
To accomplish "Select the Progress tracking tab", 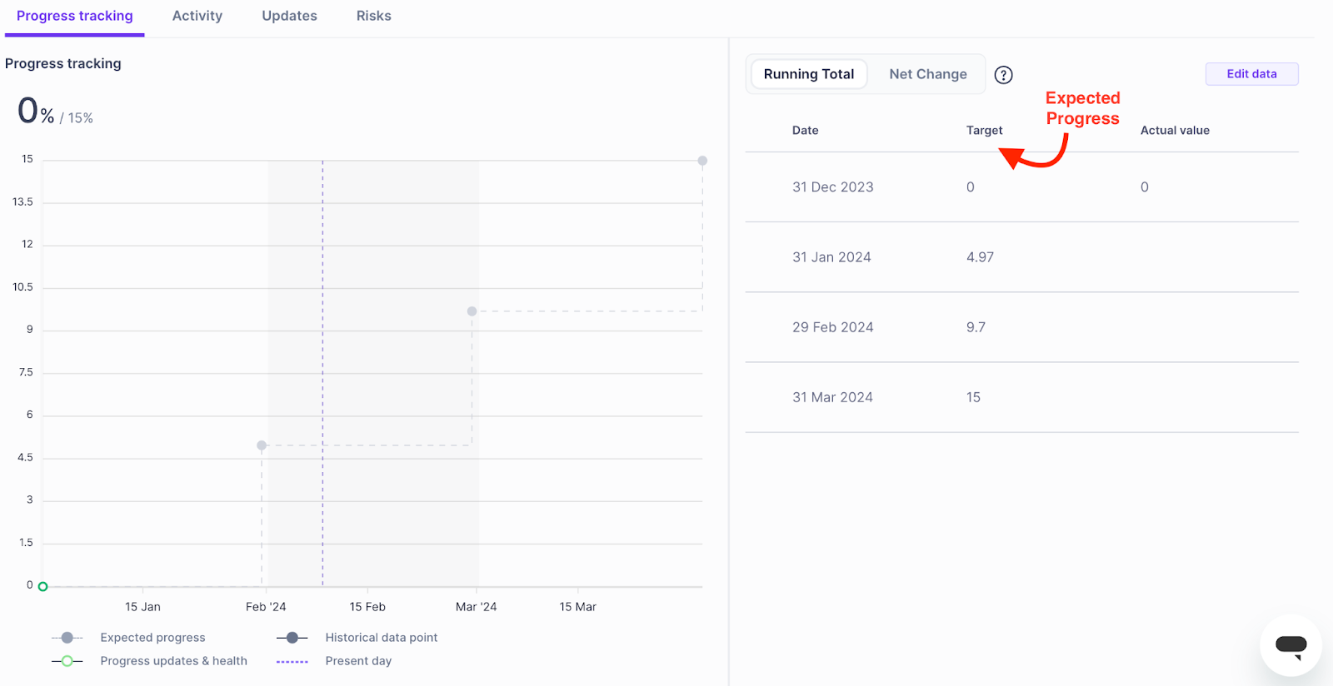I will point(75,16).
